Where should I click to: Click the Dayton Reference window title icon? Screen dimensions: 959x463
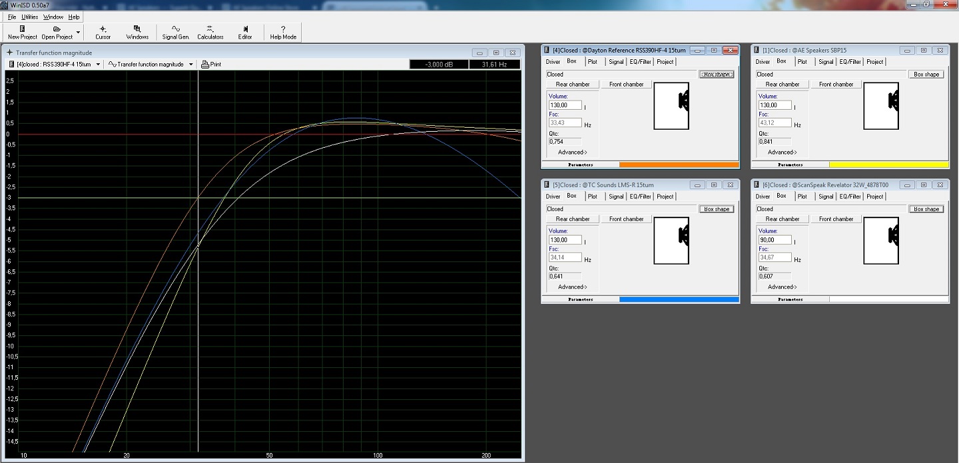click(547, 51)
